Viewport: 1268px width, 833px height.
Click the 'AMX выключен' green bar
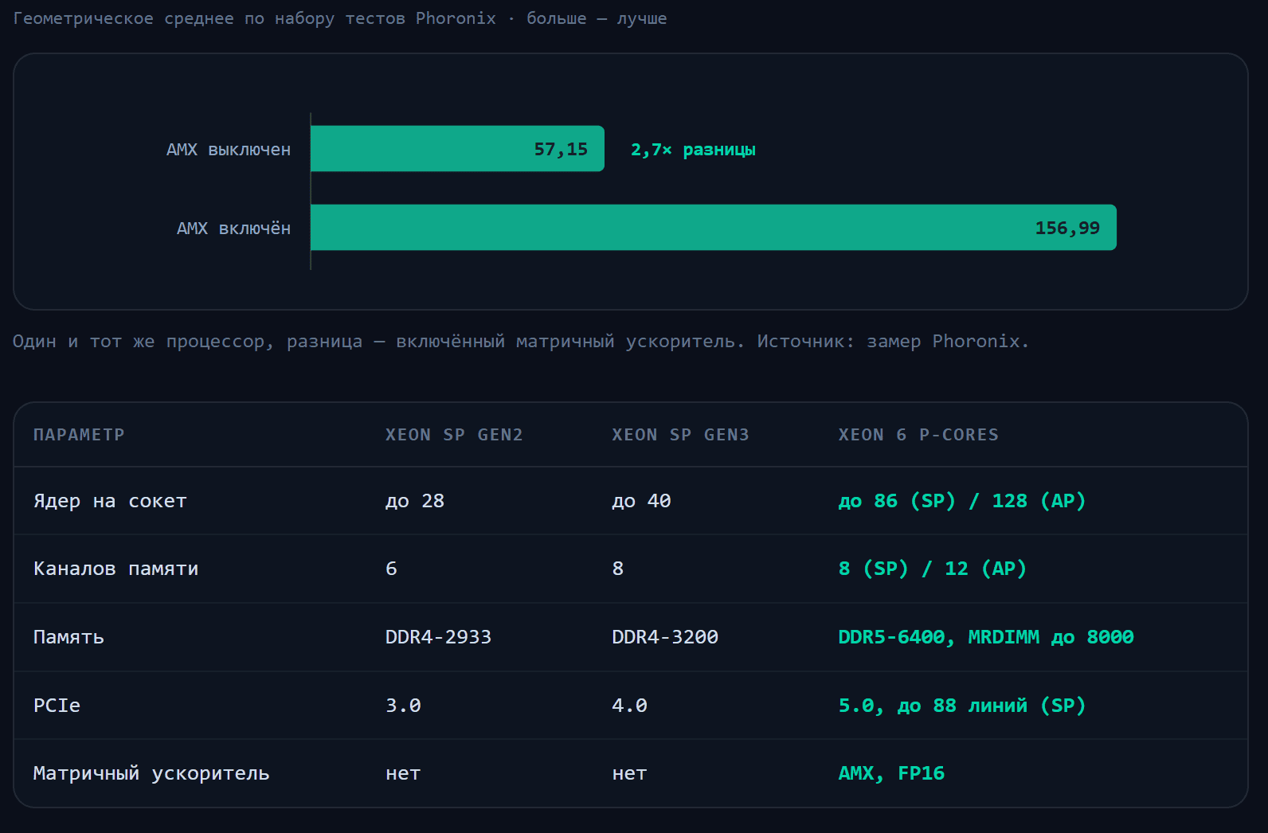pos(457,149)
